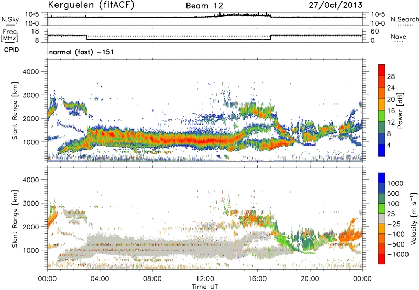The height and width of the screenshot is (290, 419).
Task: Click the "N.Search" legend label
Action: [404, 19]
